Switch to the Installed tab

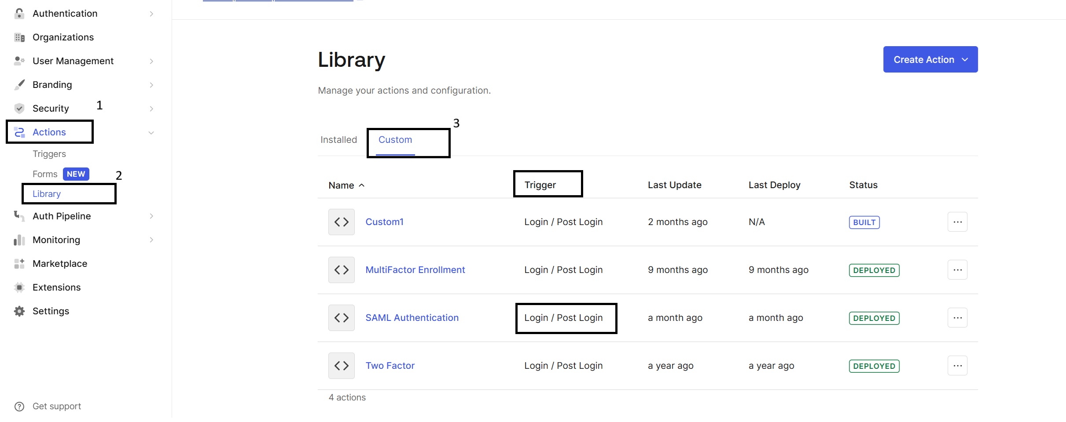(x=338, y=140)
